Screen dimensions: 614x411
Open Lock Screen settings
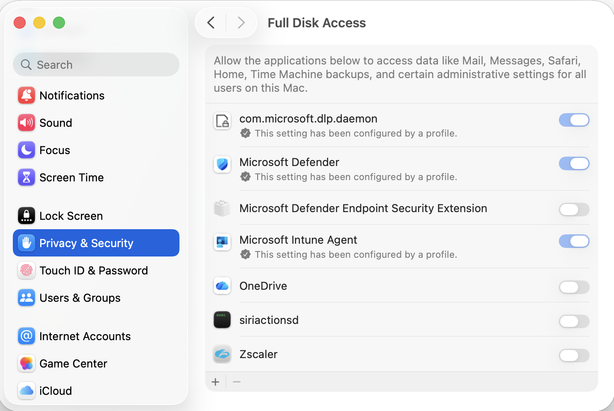[96, 216]
